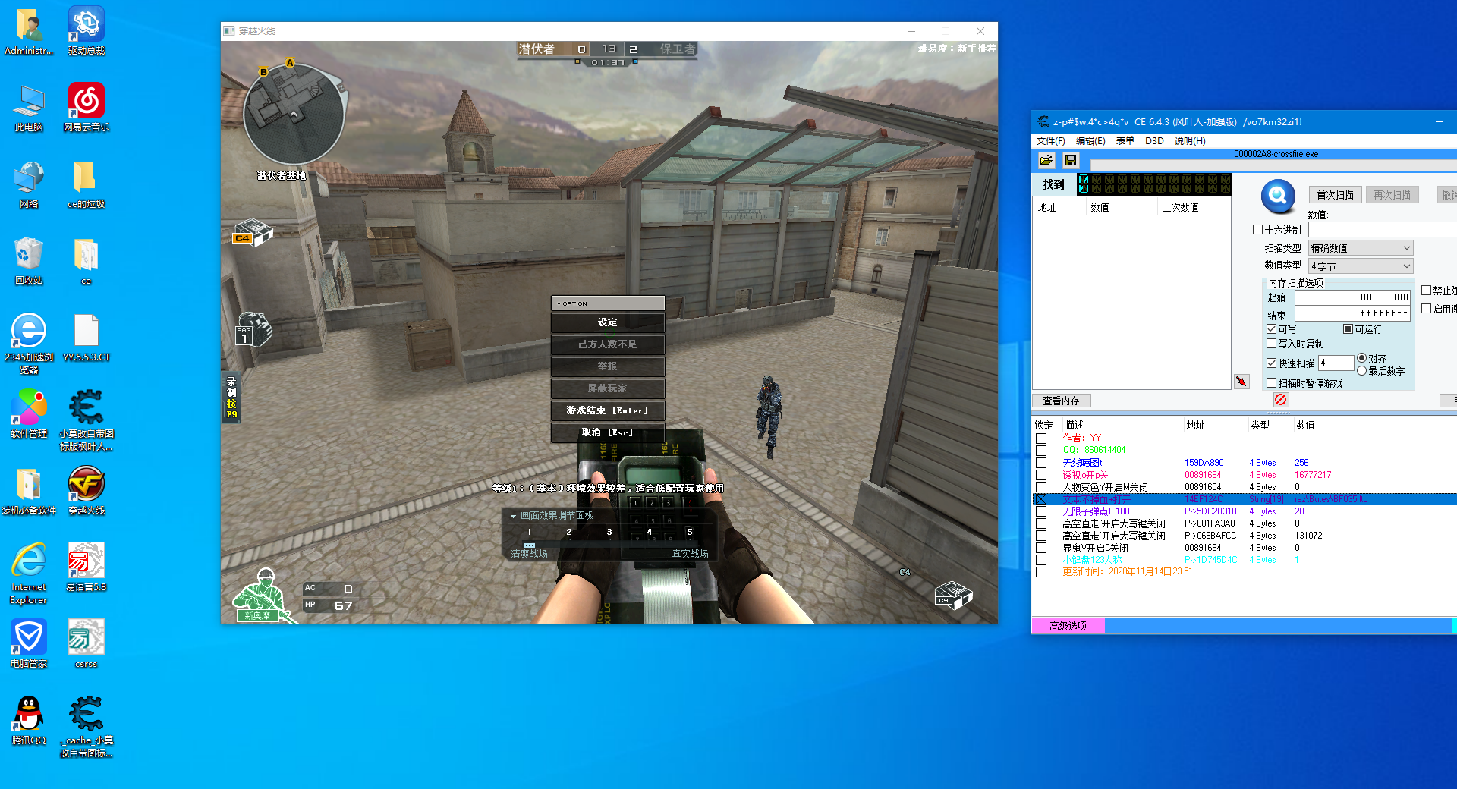Enable the 十六进制 hexadecimal checkbox
This screenshot has height=789, width=1457.
click(1258, 230)
